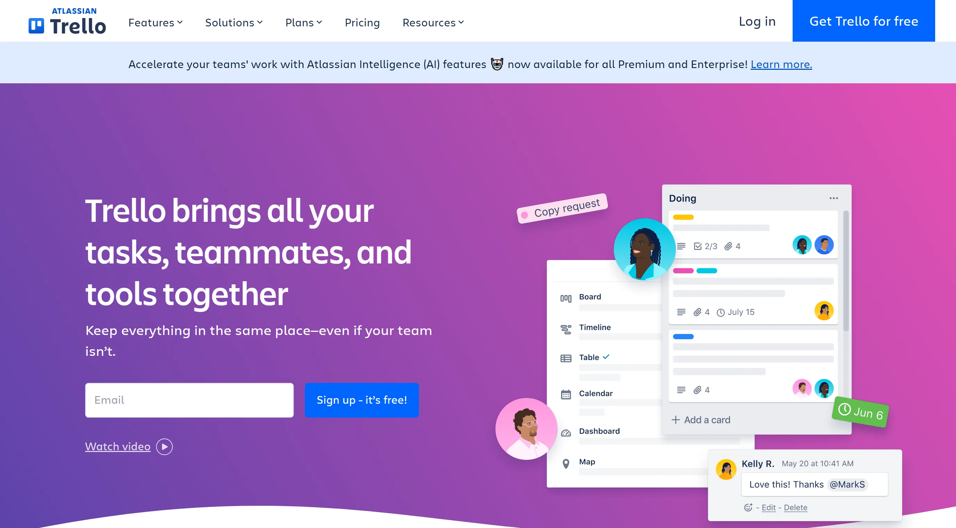Click the Table view icon
Image resolution: width=956 pixels, height=528 pixels.
[566, 357]
